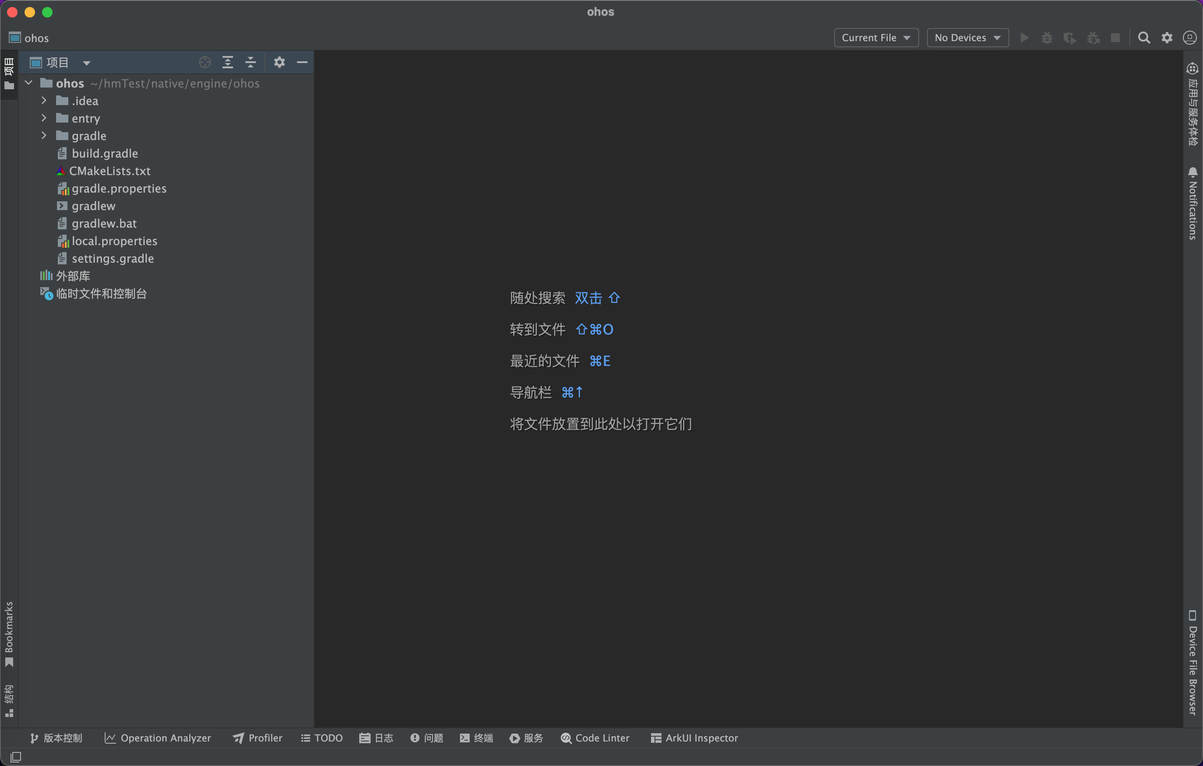The height and width of the screenshot is (766, 1203).
Task: Click the Expand All icon in project panel
Action: tap(228, 63)
